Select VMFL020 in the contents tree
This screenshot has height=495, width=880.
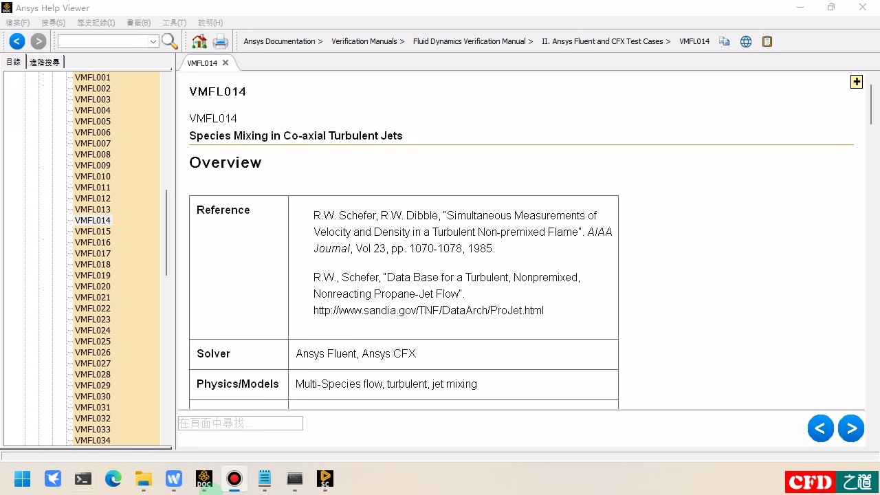(93, 286)
